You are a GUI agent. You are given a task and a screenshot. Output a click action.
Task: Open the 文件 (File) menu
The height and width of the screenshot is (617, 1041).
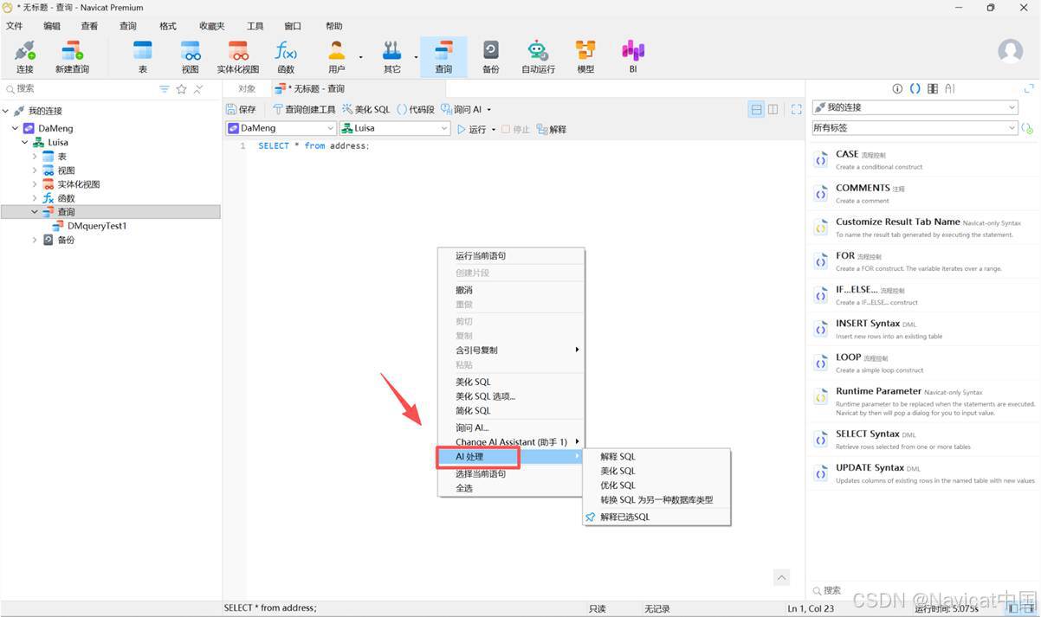(14, 26)
